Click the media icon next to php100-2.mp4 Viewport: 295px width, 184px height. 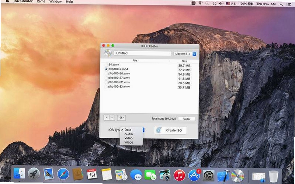point(106,69)
